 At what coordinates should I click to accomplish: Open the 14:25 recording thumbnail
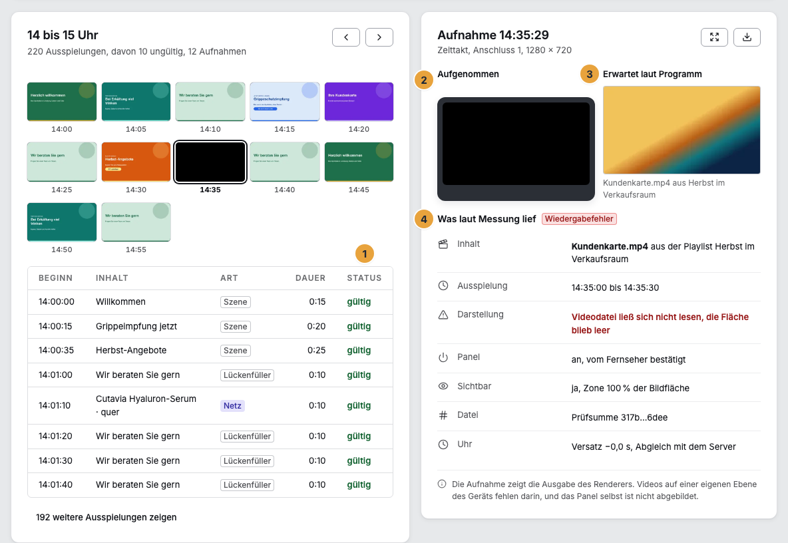[x=62, y=162]
